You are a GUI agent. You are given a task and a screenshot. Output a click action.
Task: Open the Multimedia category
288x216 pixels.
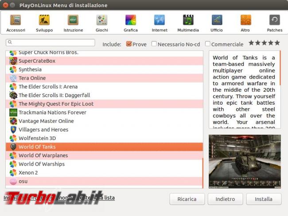(188, 23)
